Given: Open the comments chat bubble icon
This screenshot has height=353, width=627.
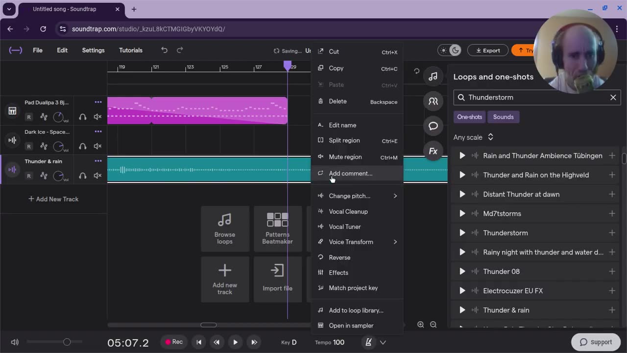Looking at the screenshot, I should click(433, 126).
